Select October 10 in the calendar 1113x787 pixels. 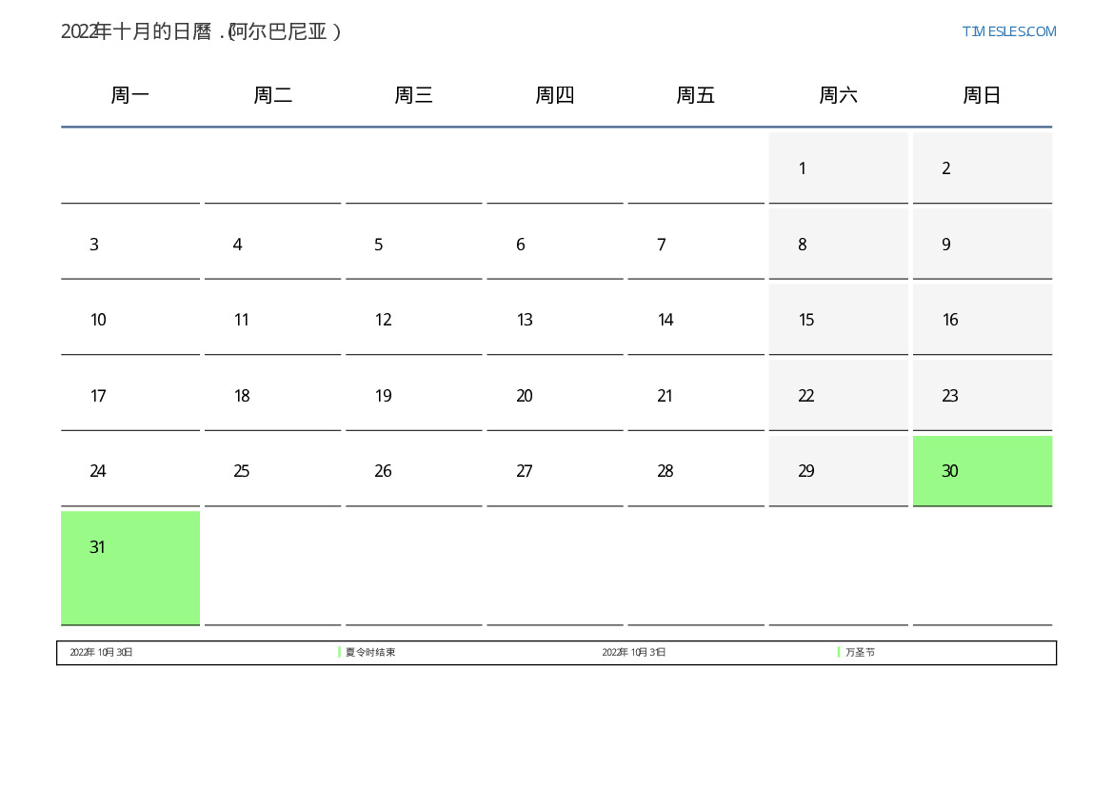(130, 320)
